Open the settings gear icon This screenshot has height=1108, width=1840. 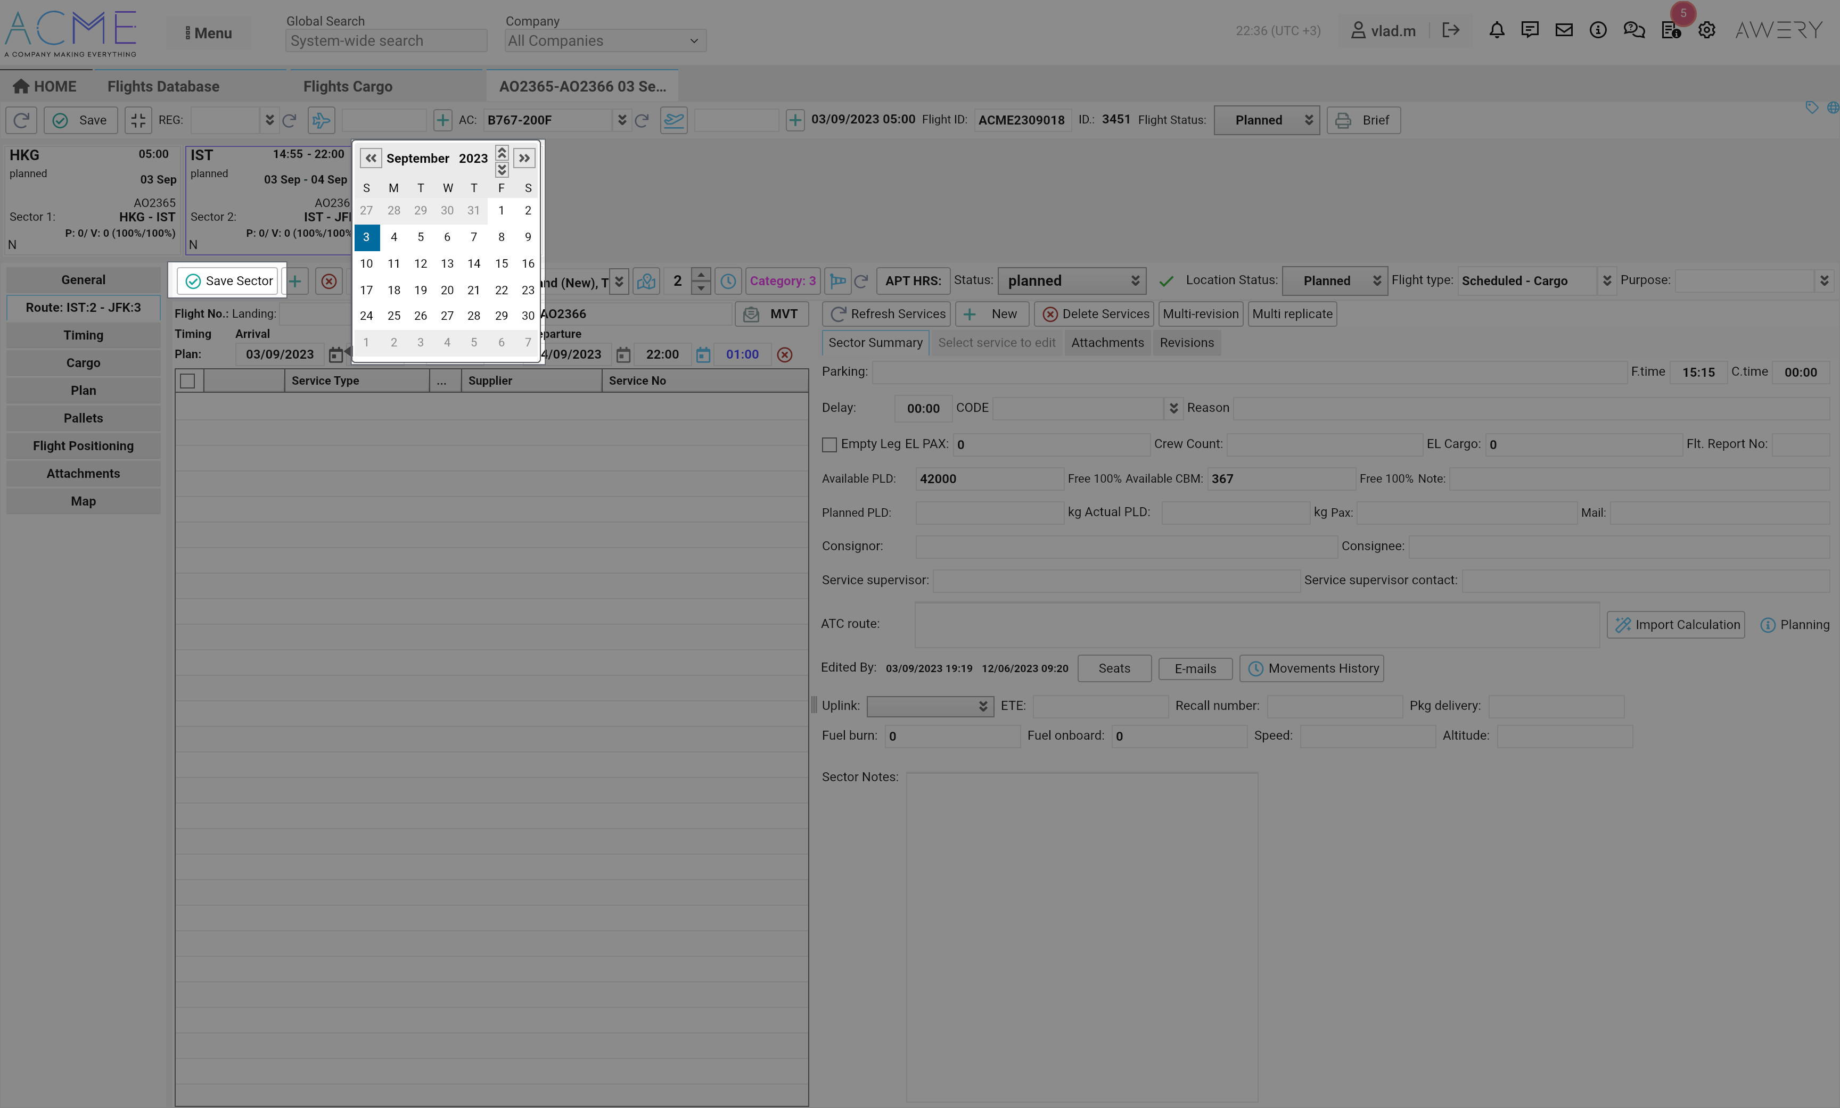[1706, 31]
